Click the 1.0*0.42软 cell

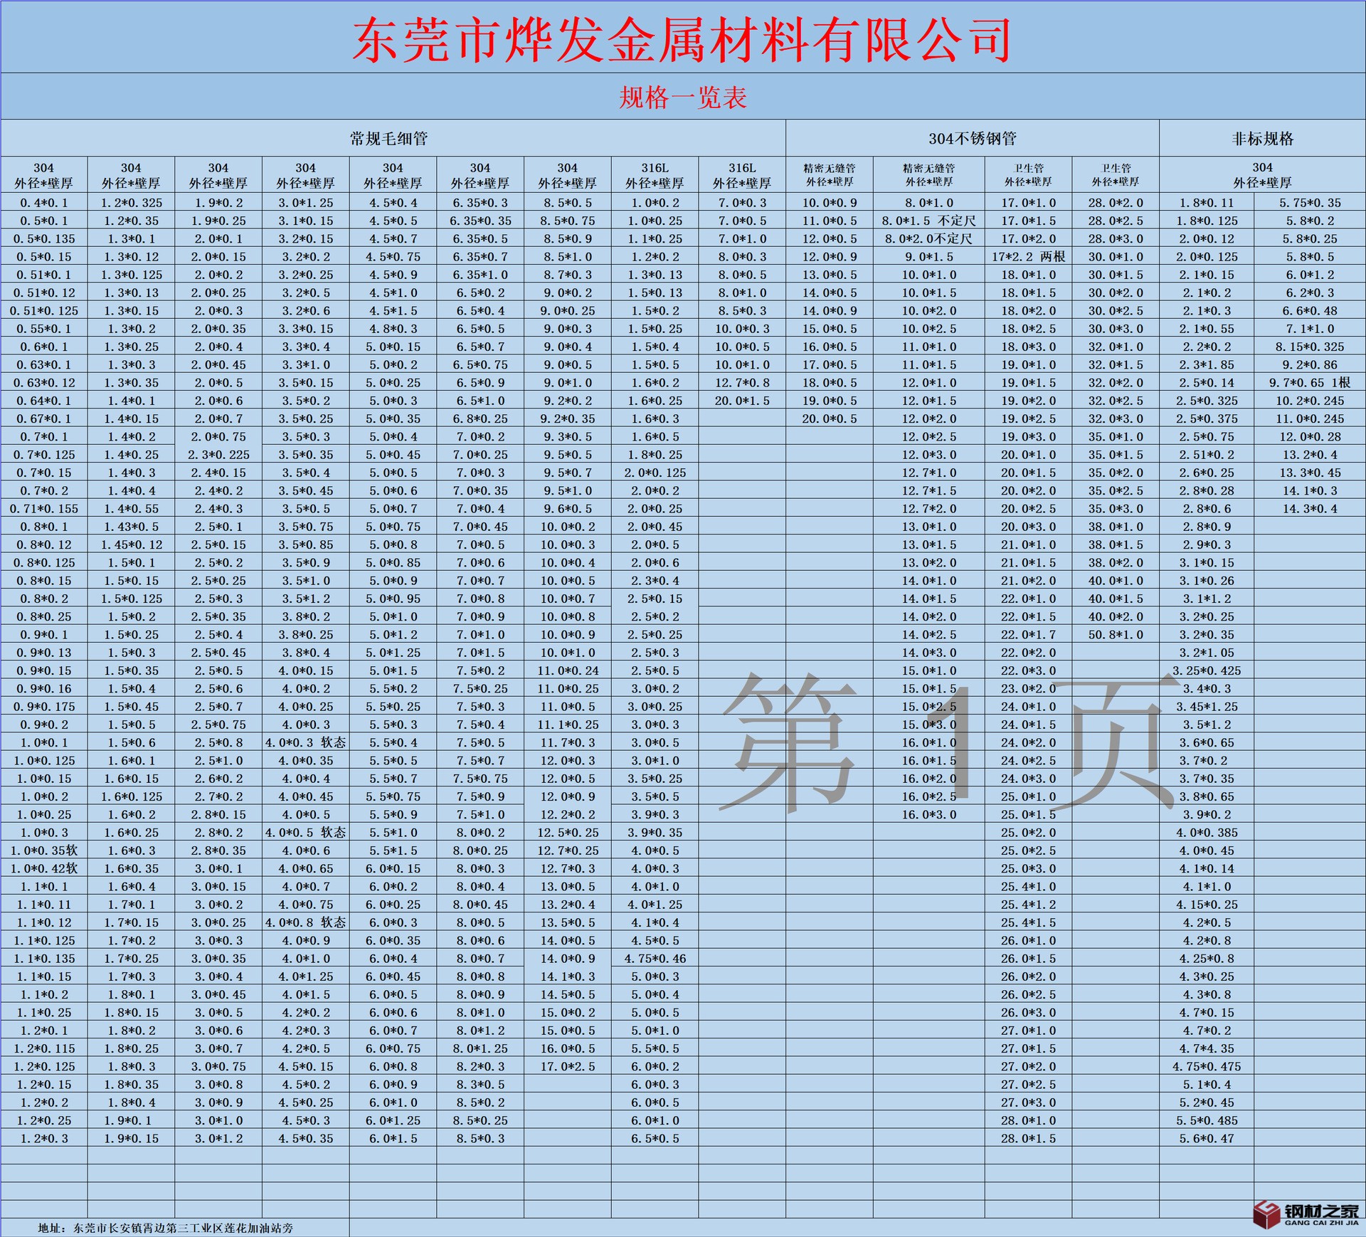point(43,868)
